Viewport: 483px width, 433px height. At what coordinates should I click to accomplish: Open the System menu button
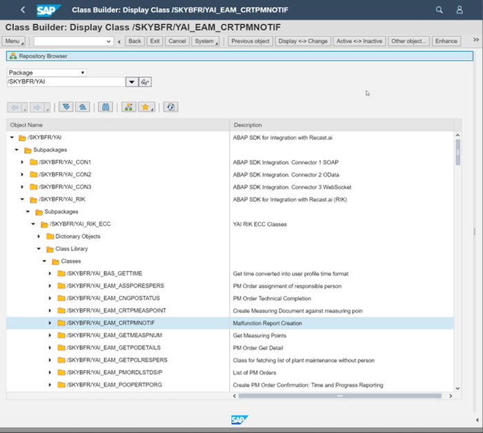pyautogui.click(x=205, y=41)
